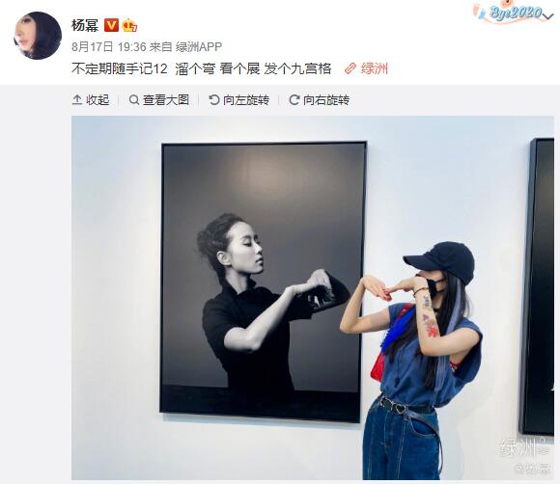The height and width of the screenshot is (484, 560).
Task: Click the expanded gallery photo
Action: (x=313, y=298)
